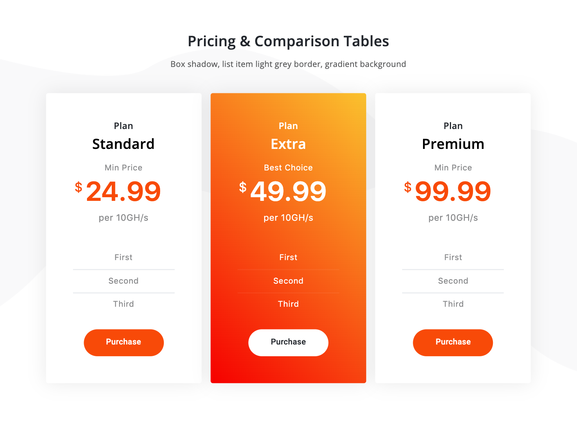Click Second item in Premium plan list

(453, 281)
